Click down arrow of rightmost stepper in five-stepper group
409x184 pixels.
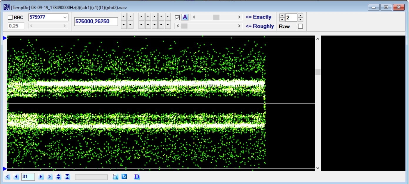click(x=168, y=25)
